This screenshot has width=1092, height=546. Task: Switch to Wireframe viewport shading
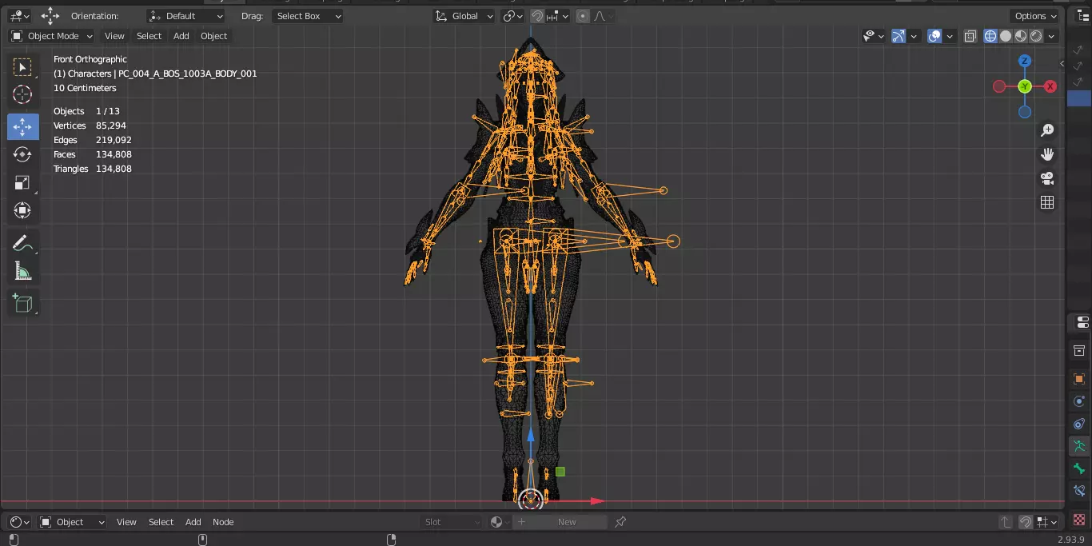(990, 36)
